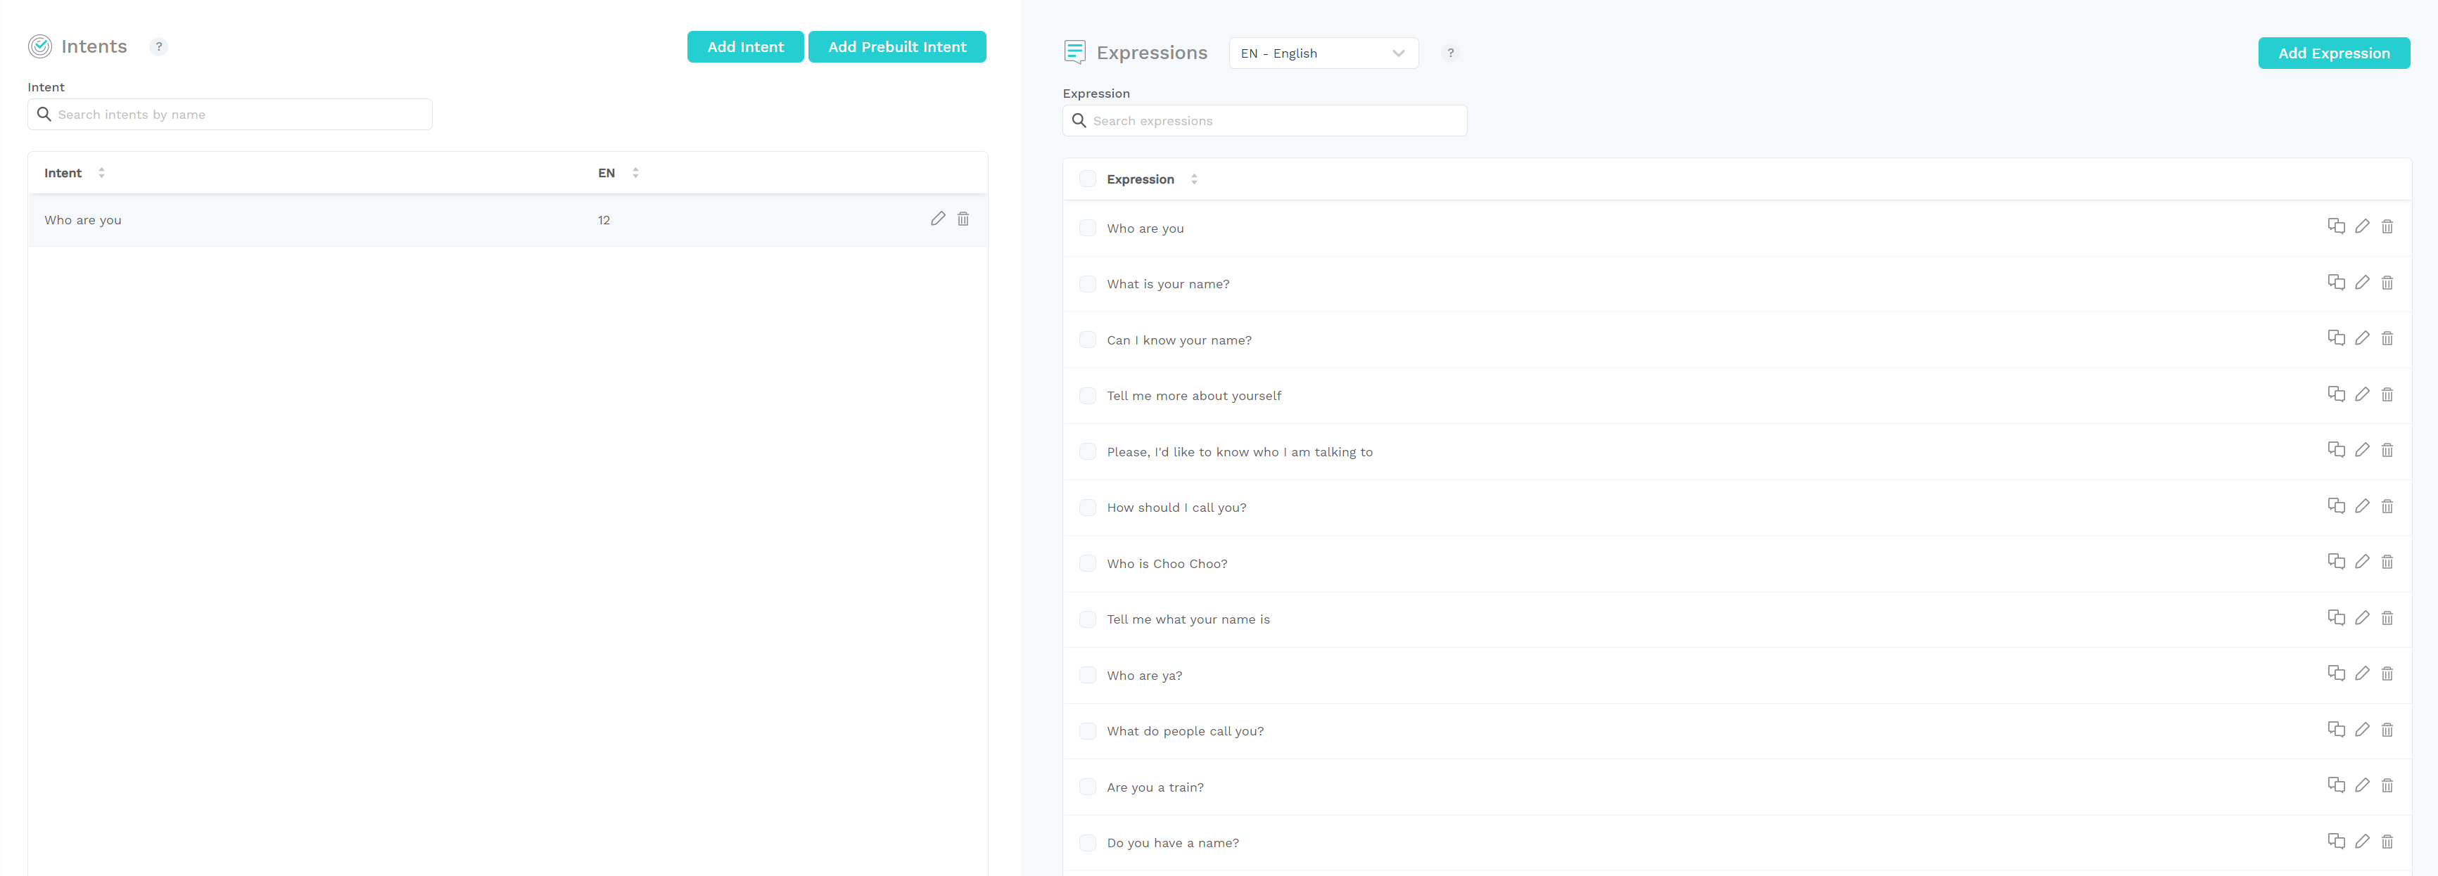Check the 'Do you have a name?' checkbox
Image resolution: width=2438 pixels, height=876 pixels.
[x=1088, y=842]
